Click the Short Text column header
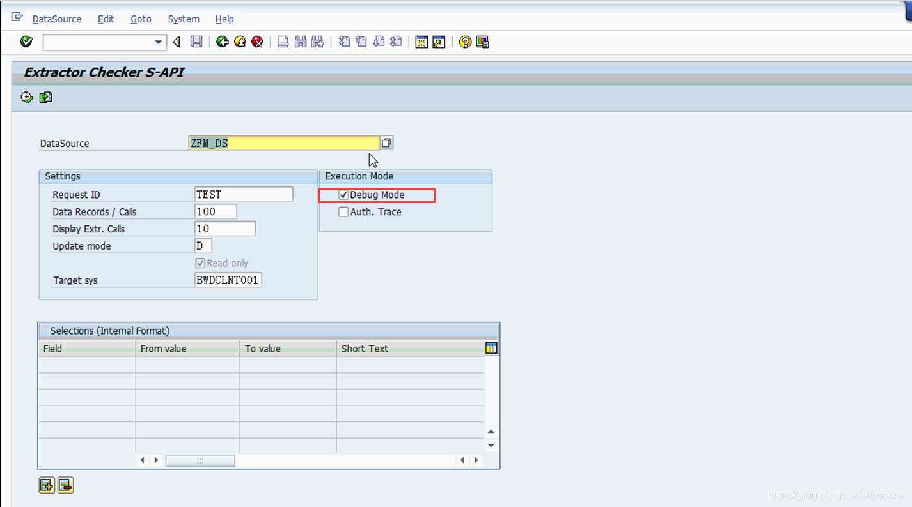Viewport: 912px width, 507px height. pyautogui.click(x=411, y=349)
